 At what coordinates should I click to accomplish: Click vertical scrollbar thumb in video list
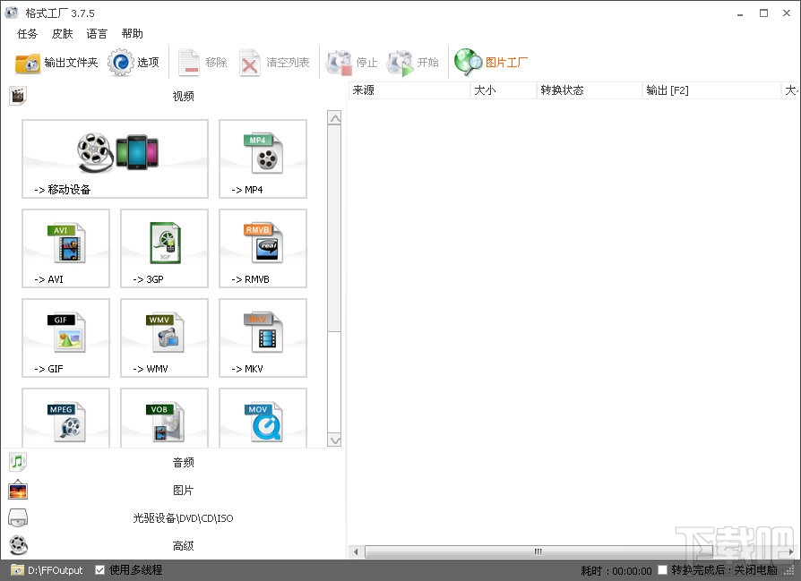334,228
